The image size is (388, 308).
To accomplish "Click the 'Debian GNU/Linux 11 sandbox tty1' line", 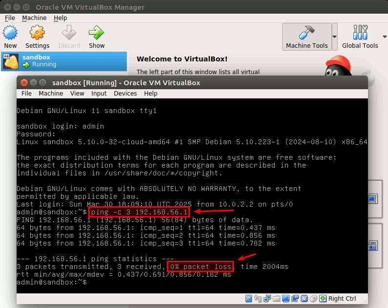I will pyautogui.click(x=86, y=111).
